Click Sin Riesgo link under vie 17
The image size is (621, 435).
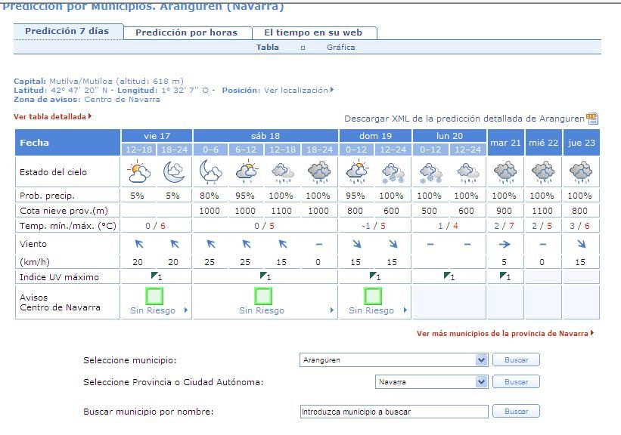point(153,310)
